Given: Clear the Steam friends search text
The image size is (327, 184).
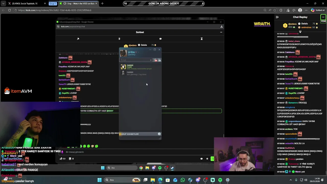Looking at the screenshot, I should click(x=151, y=60).
